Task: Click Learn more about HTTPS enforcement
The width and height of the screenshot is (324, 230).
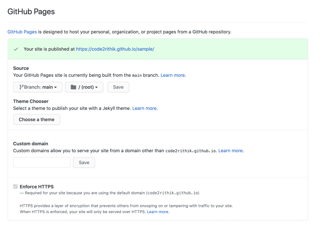Action: pos(158,212)
